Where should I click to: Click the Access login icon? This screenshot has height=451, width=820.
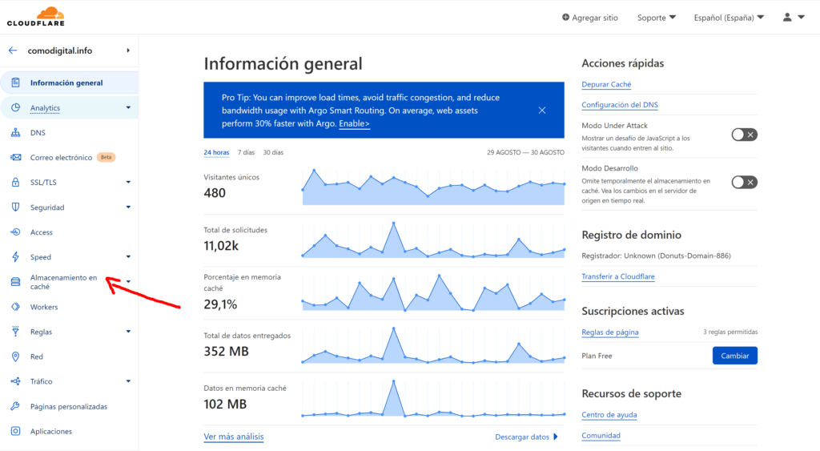tap(16, 232)
